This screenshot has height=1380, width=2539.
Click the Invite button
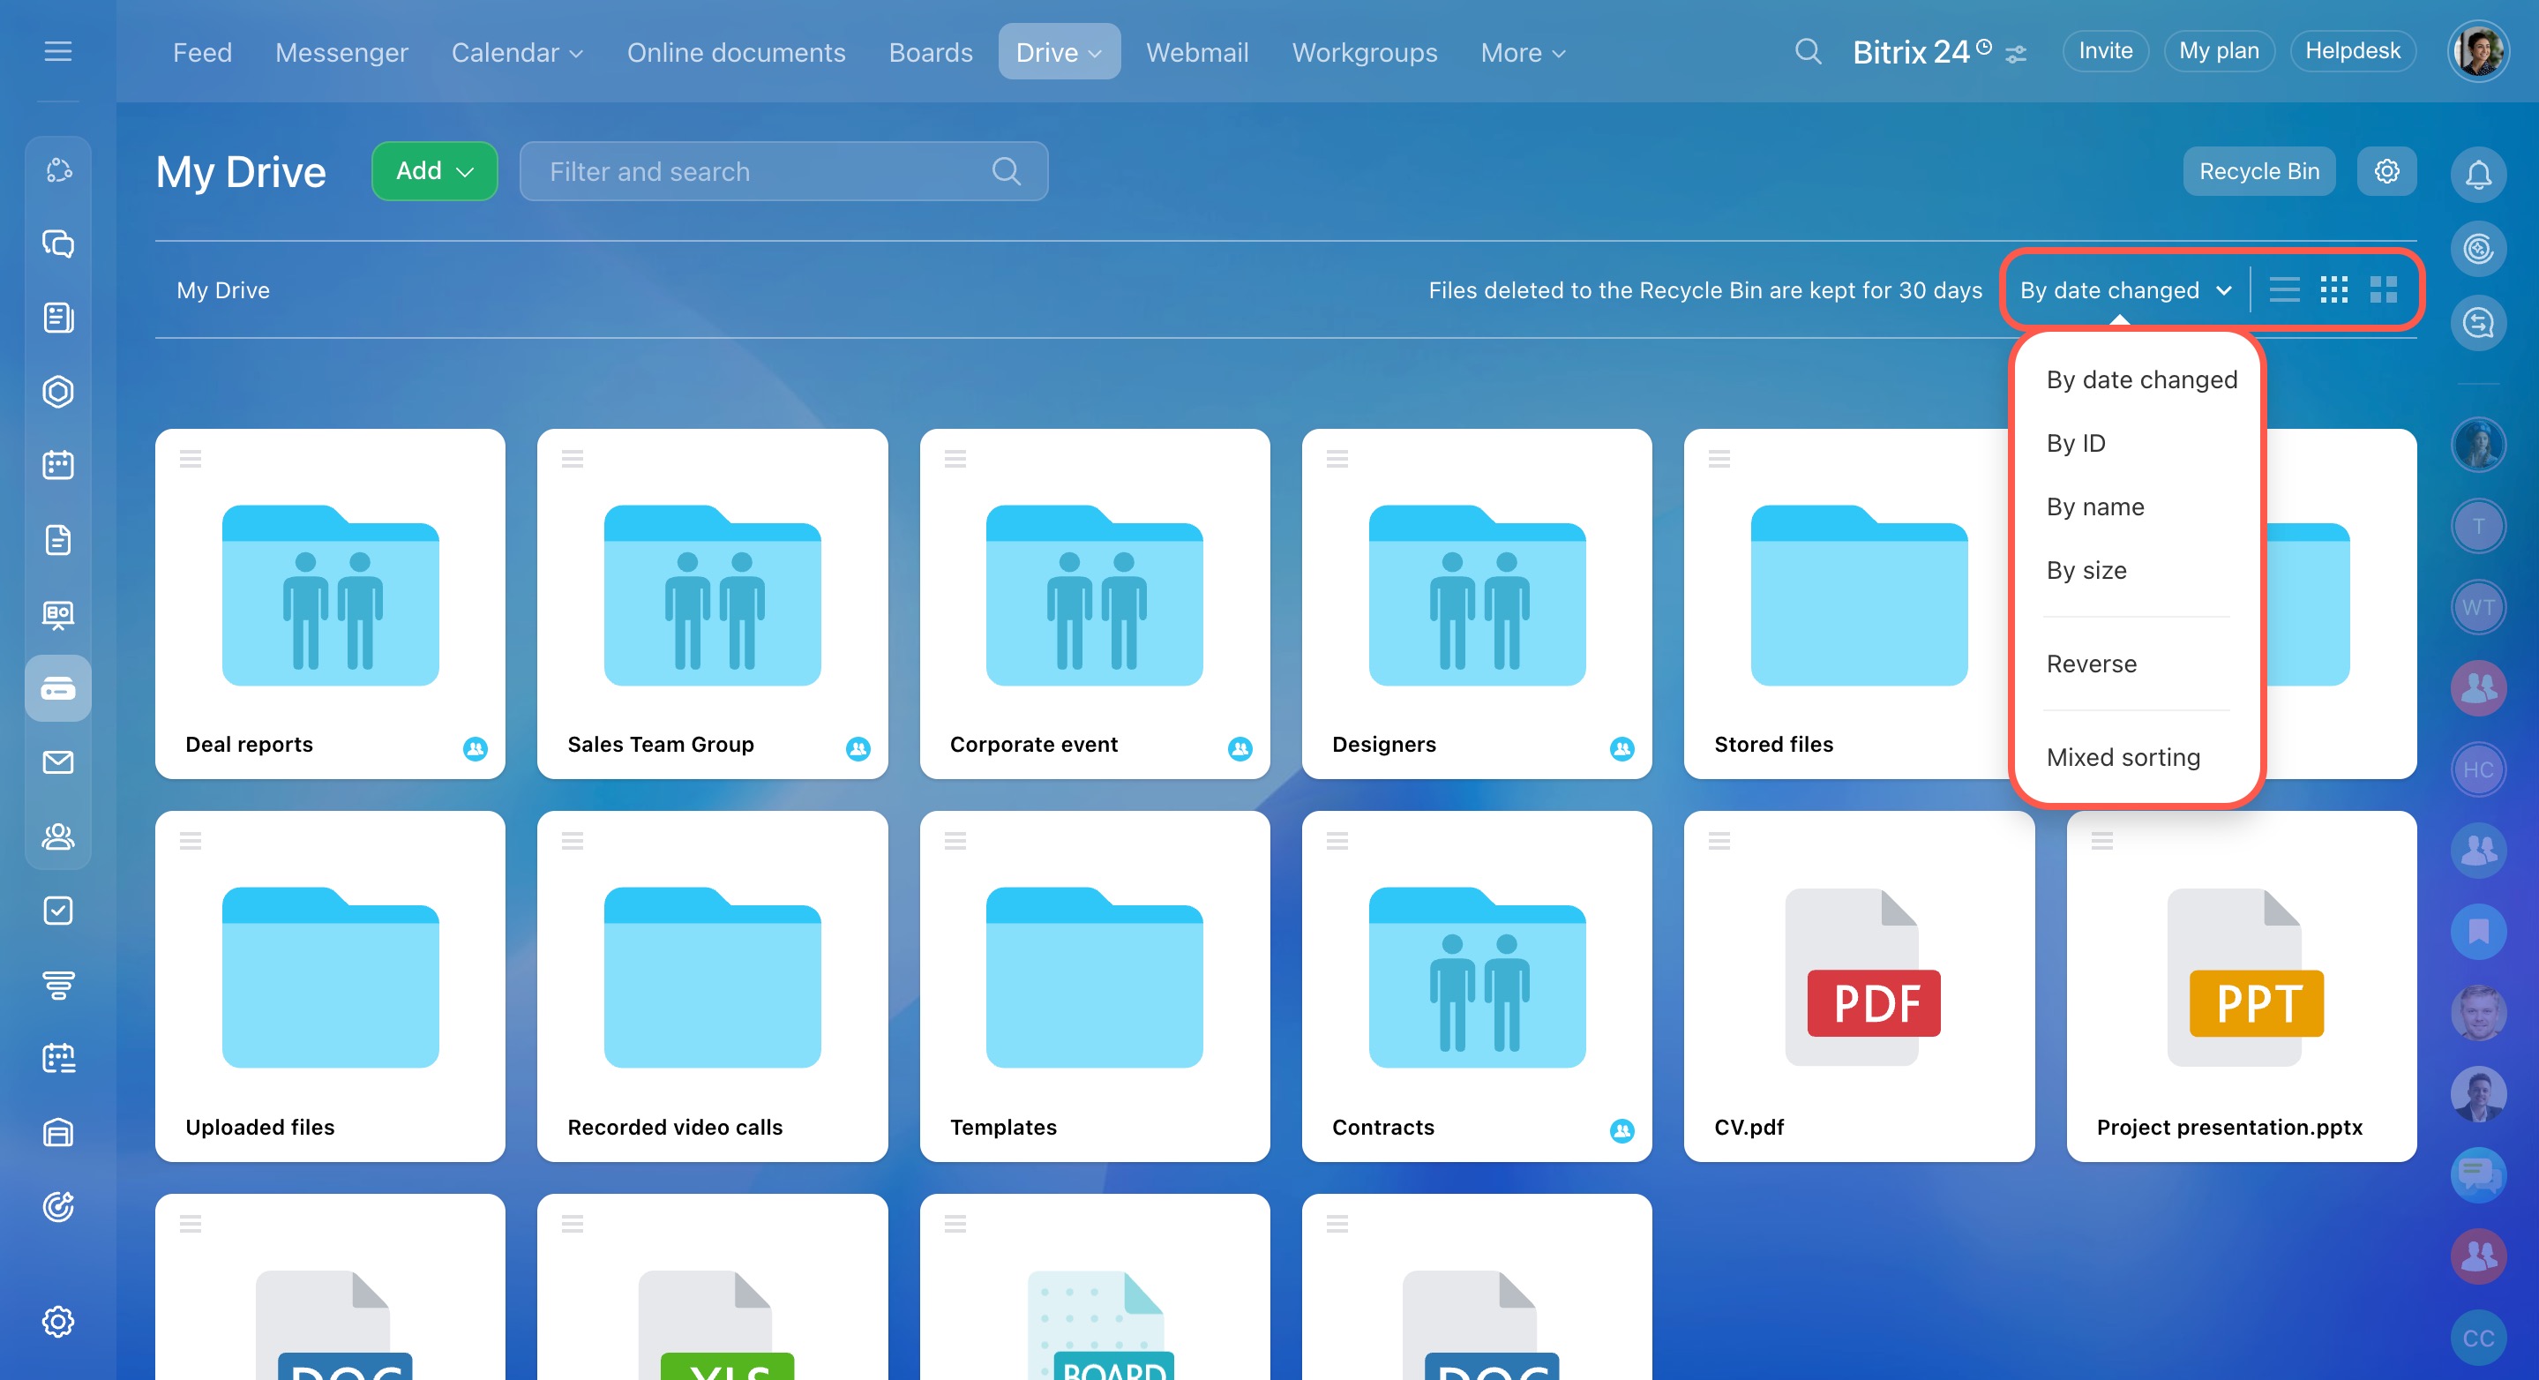pos(2104,51)
